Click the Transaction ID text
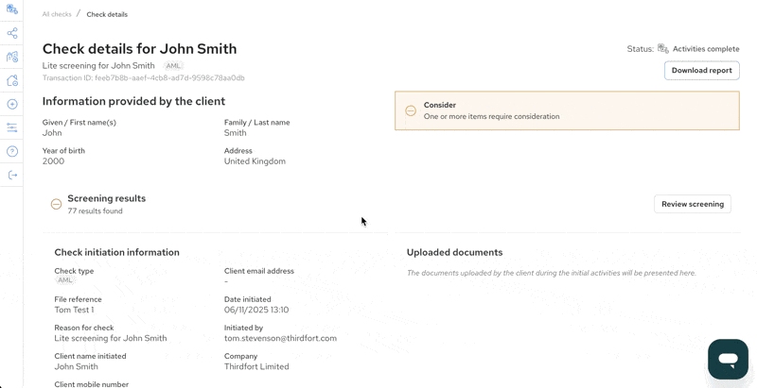Image resolution: width=757 pixels, height=388 pixels. (x=144, y=78)
